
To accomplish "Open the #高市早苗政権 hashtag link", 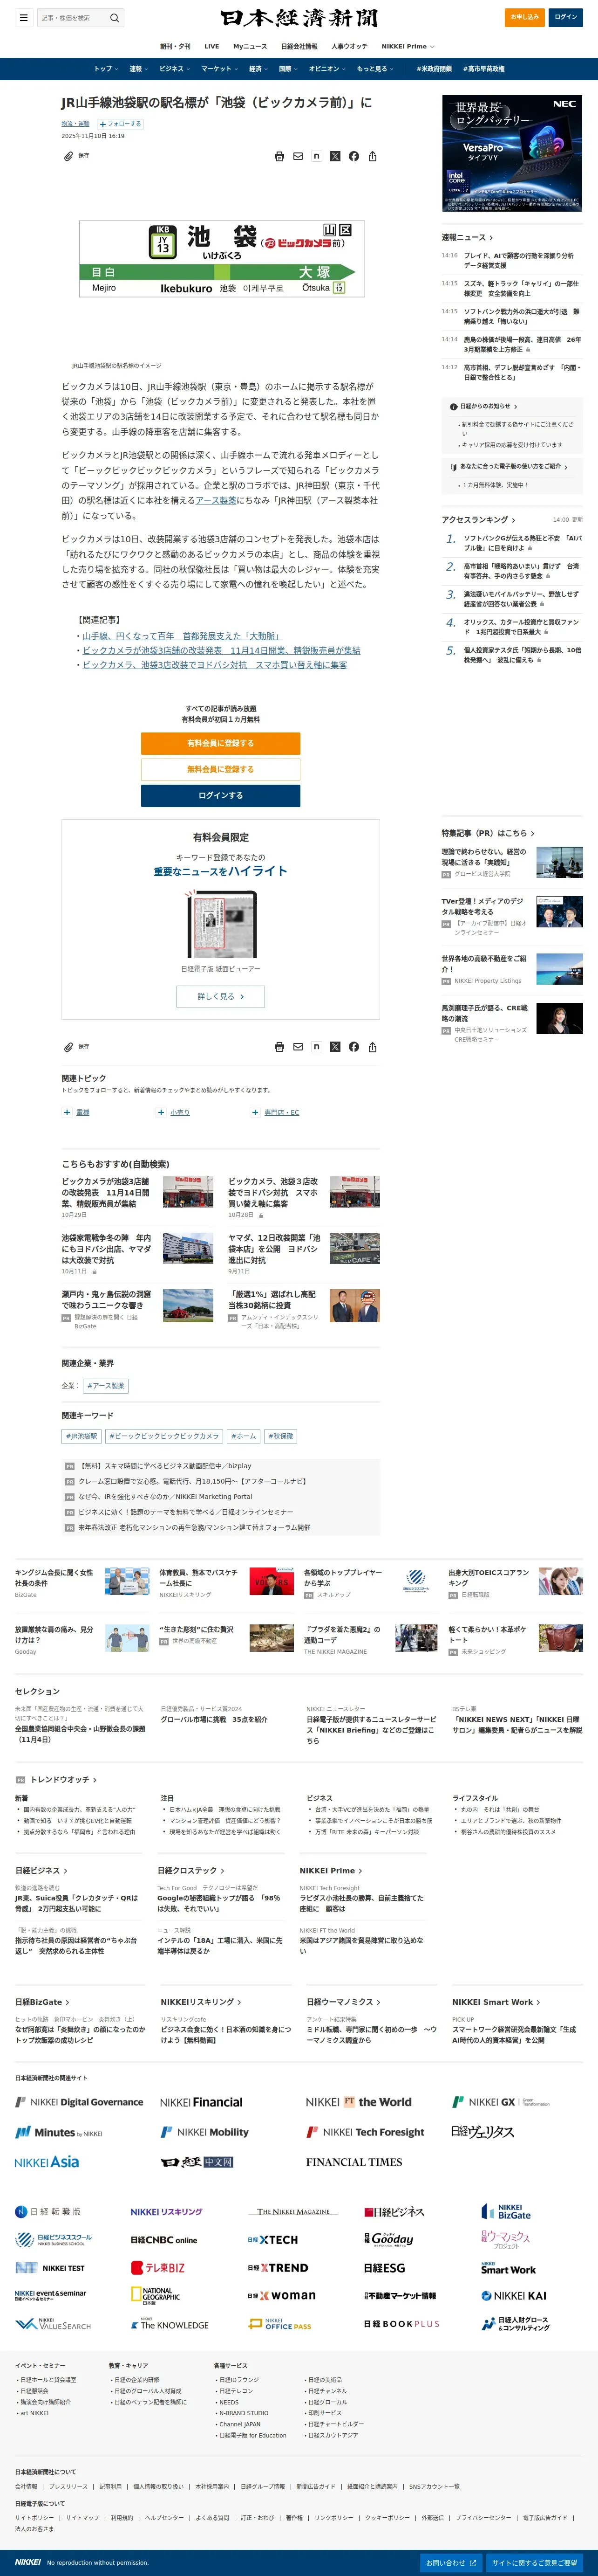I will [484, 69].
